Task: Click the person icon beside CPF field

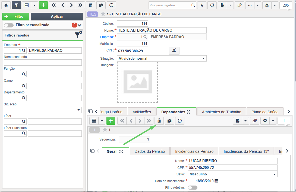Action: coord(174,51)
